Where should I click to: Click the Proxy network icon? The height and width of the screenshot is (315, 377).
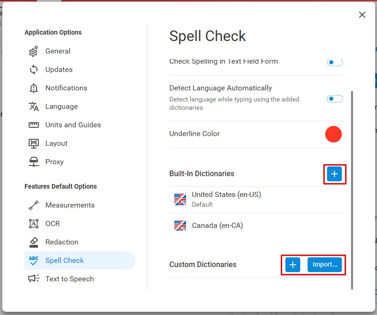[34, 162]
